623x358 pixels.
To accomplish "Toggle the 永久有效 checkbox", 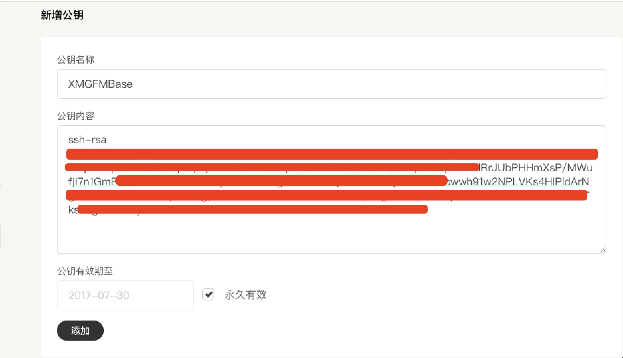I will click(x=208, y=295).
